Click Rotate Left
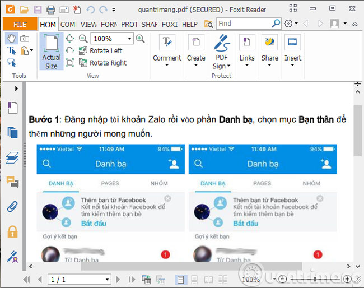364x288 pixels. click(x=100, y=50)
